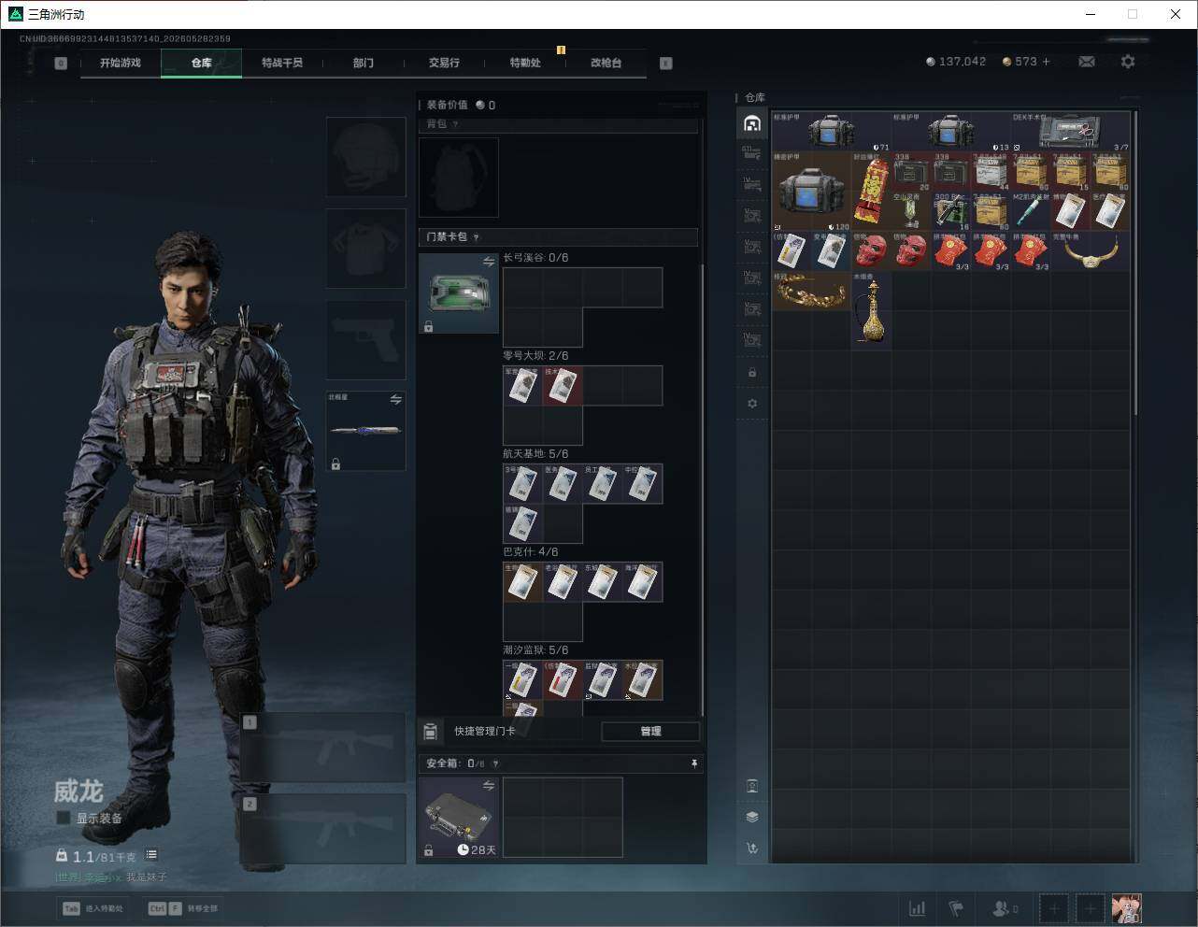Click the flag icon in bottom bar
The height and width of the screenshot is (927, 1198).
tap(956, 908)
